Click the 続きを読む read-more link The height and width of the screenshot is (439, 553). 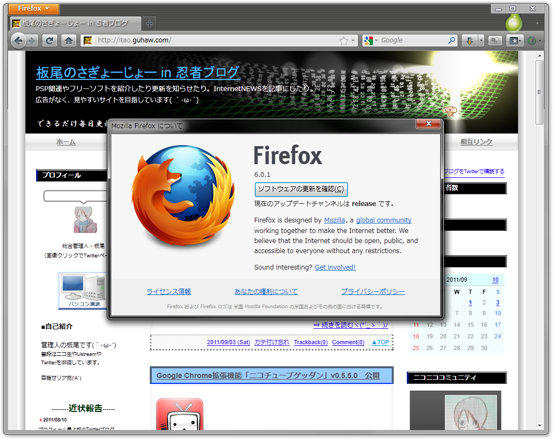pyautogui.click(x=351, y=325)
